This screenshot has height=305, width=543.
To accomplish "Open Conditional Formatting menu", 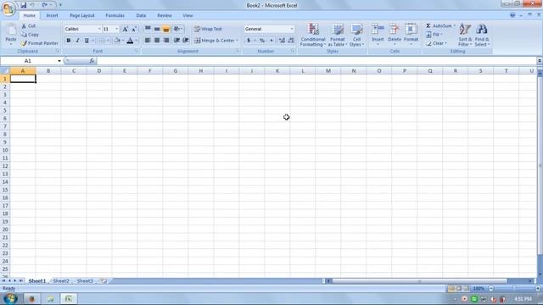I will click(x=313, y=35).
